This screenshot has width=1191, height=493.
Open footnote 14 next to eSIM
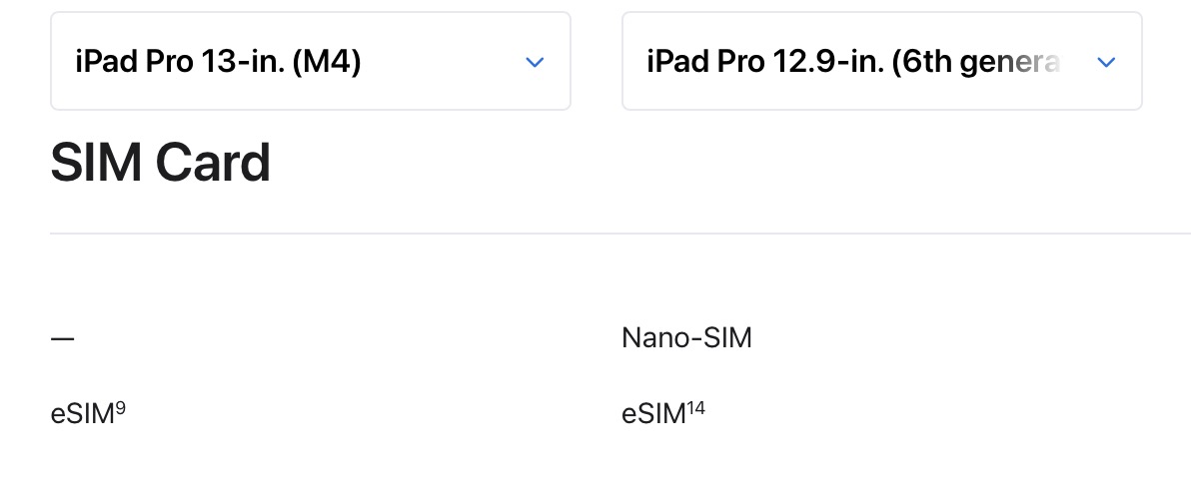coord(695,407)
